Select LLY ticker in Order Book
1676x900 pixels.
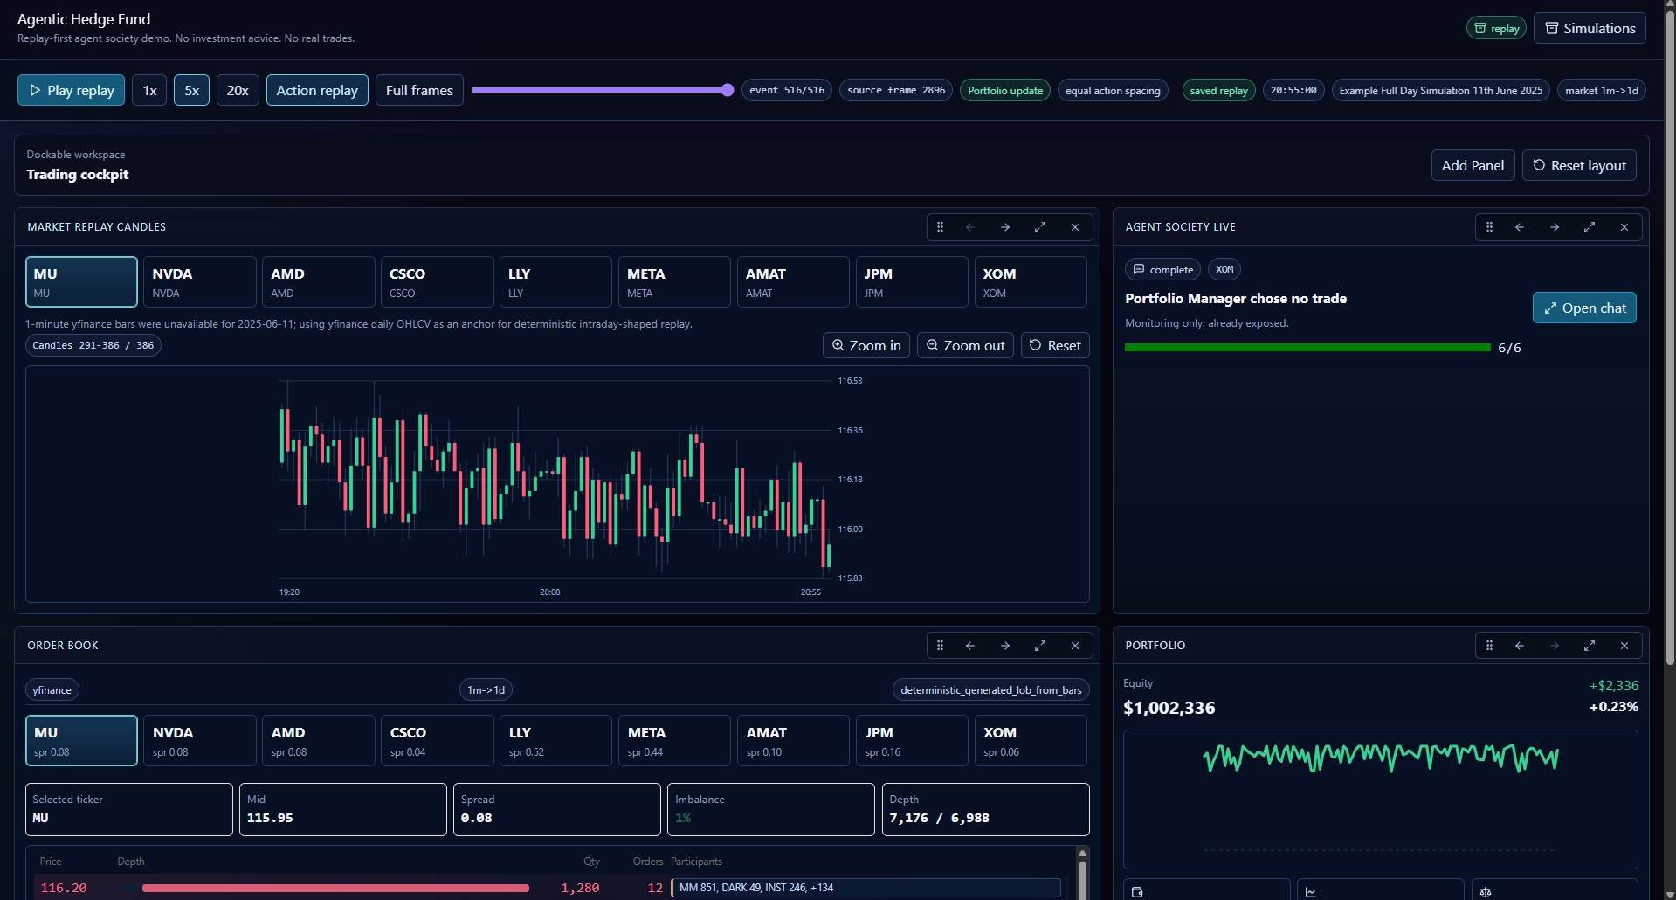[556, 740]
